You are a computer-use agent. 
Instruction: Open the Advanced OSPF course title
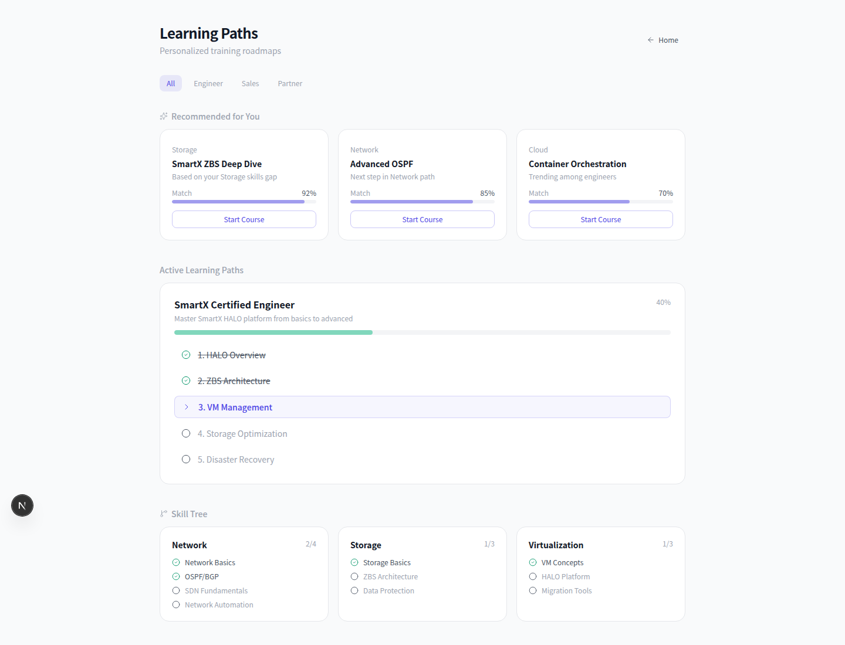(x=381, y=164)
